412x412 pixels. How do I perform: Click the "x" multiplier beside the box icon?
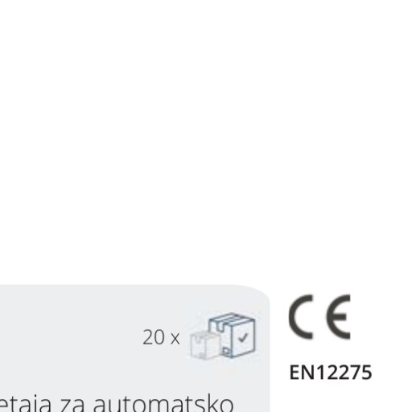point(175,339)
